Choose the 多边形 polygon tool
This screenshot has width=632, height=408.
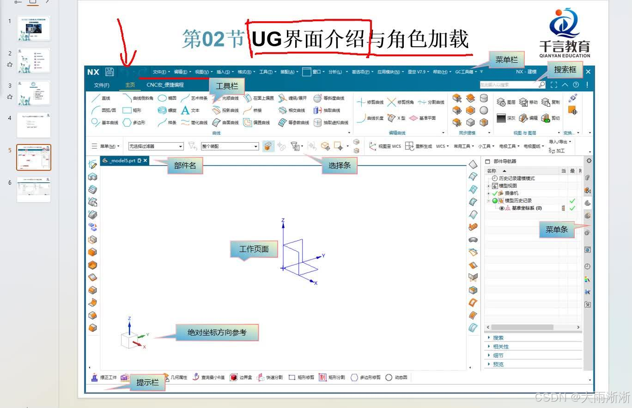coord(134,122)
